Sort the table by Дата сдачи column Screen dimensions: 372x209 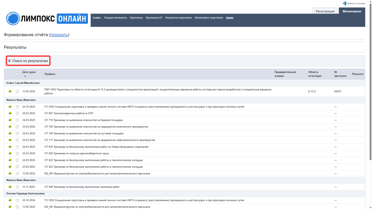[x=29, y=72]
